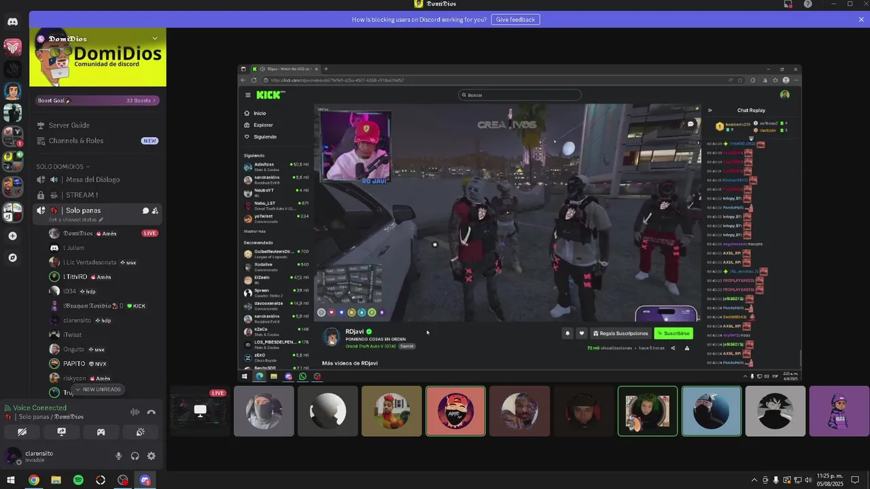The image size is (870, 489).
Task: Select the purple avatar participant tile
Action: coord(839,411)
